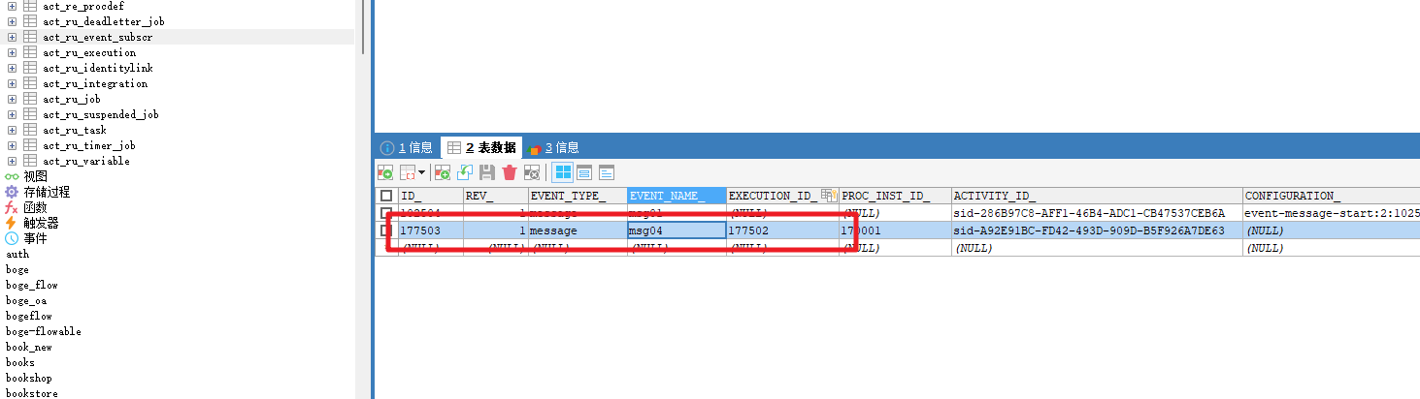The width and height of the screenshot is (1420, 399).
Task: Click the table icon of act_ru_task
Action: click(x=30, y=130)
